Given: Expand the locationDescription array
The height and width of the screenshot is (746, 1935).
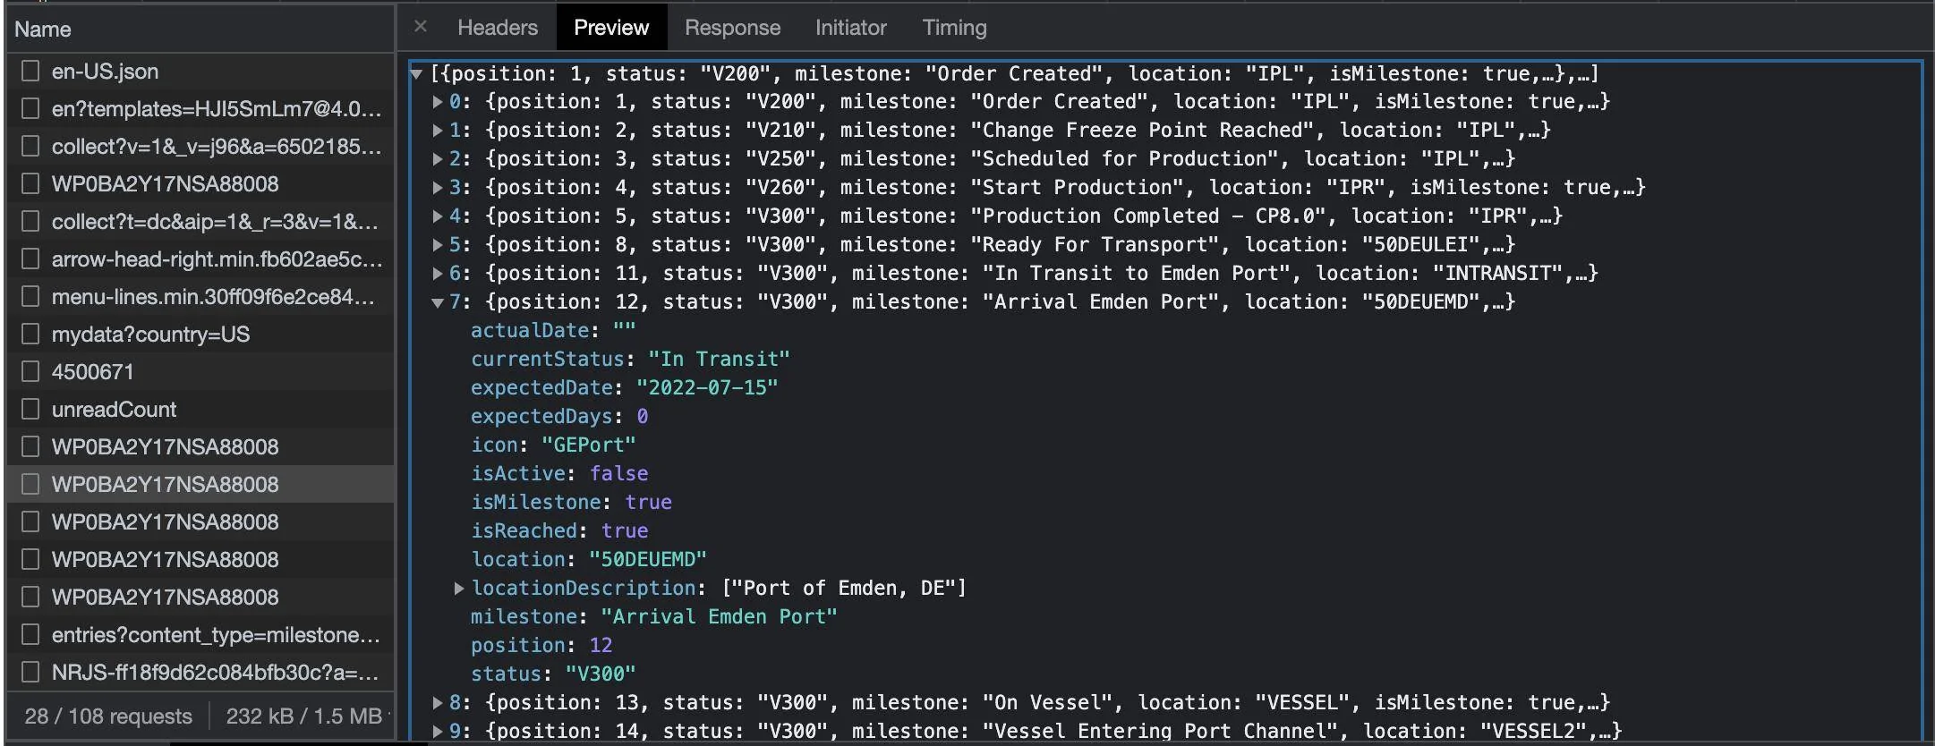Looking at the screenshot, I should pyautogui.click(x=459, y=589).
